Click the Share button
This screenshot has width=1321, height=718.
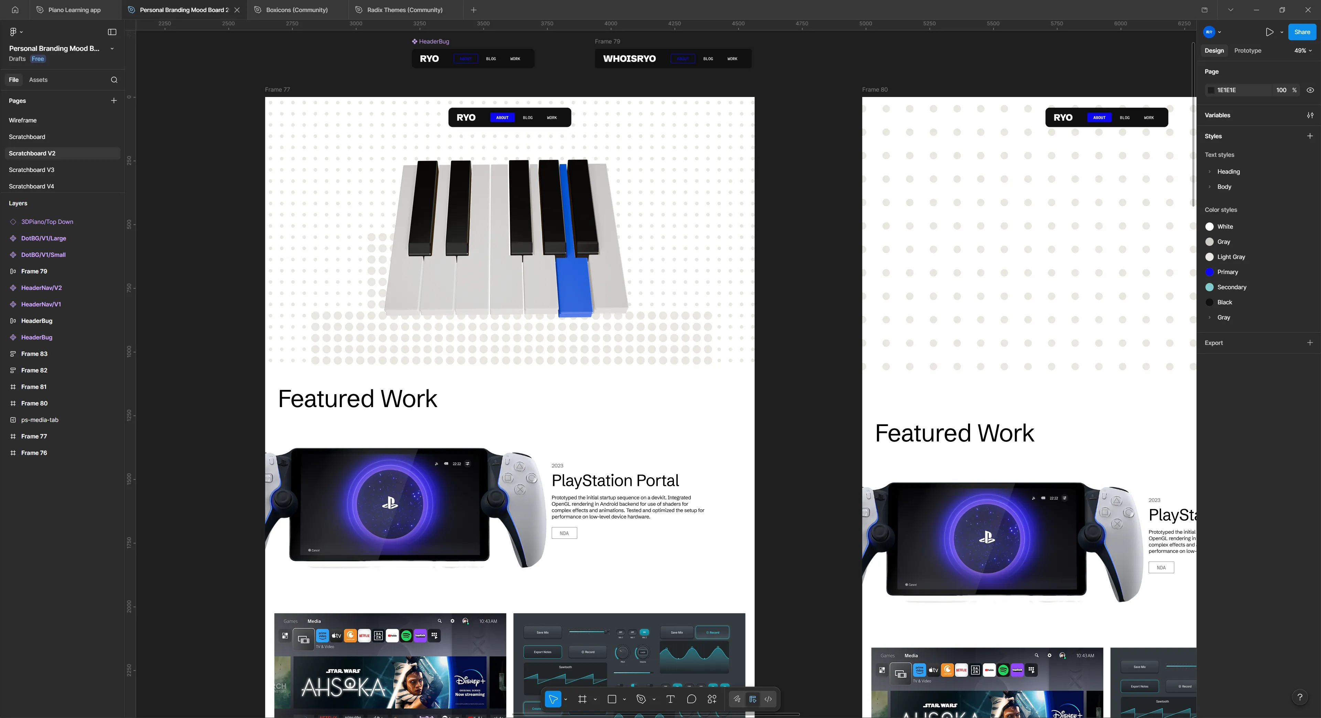tap(1302, 32)
